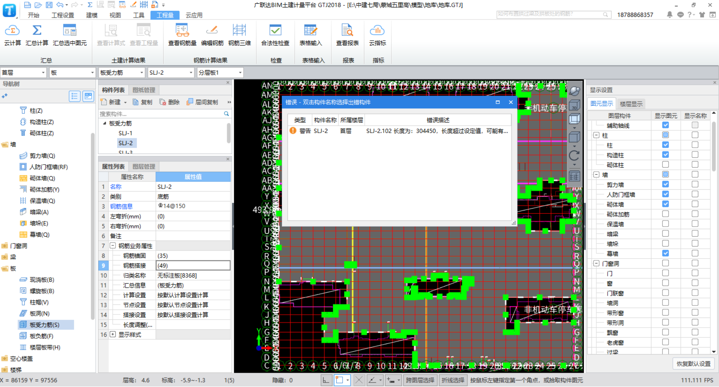Viewport: 719px width, 387px height.
Task: Toggle 剪力墙 display checkbox
Action: coord(665,184)
